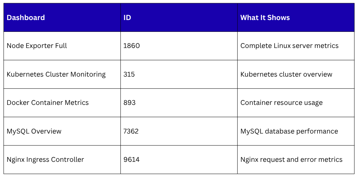Select Nginx Ingress Controller cell

45,160
